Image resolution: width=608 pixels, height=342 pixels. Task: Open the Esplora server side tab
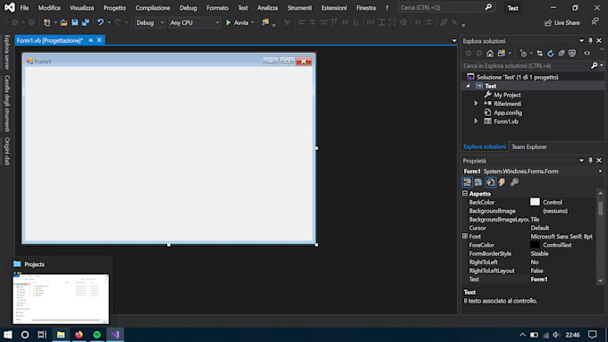(7, 53)
